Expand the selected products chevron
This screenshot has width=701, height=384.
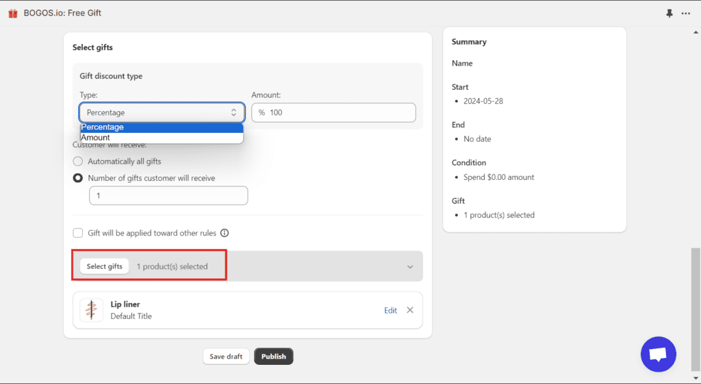click(410, 267)
